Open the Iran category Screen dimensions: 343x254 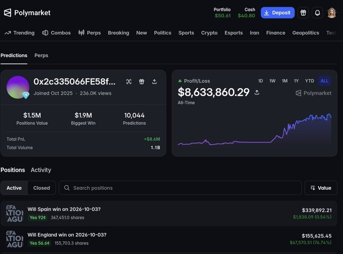tap(254, 33)
